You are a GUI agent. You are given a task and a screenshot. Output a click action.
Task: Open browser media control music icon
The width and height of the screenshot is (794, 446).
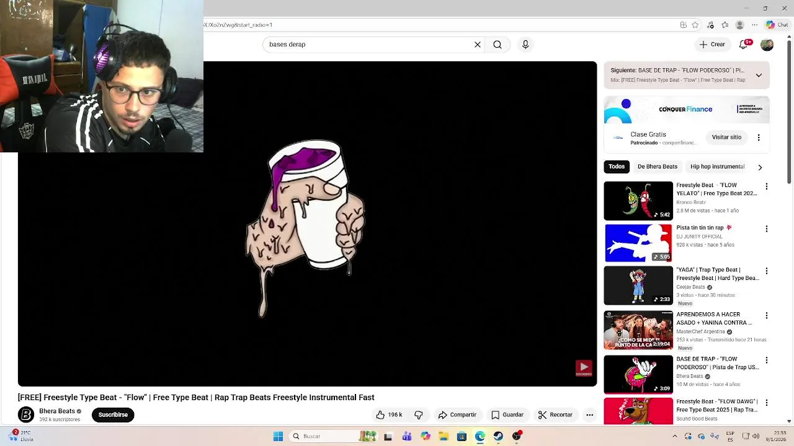tap(710, 25)
